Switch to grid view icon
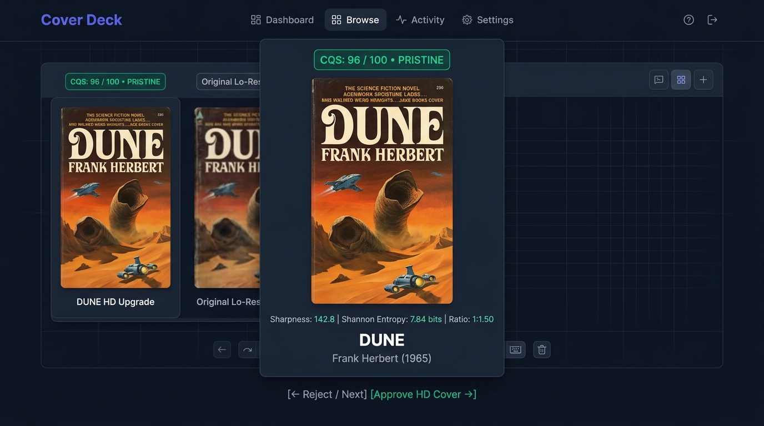The height and width of the screenshot is (426, 764). tap(681, 80)
